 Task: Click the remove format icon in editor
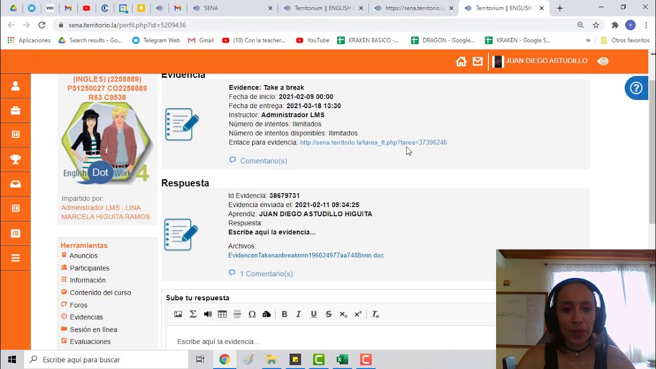click(x=375, y=314)
